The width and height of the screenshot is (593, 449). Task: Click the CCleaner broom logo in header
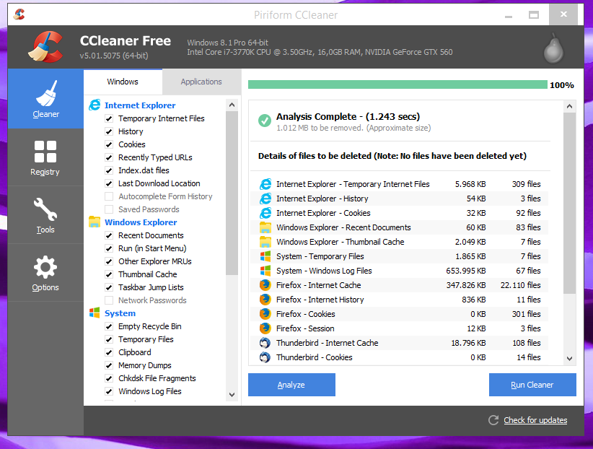click(45, 47)
